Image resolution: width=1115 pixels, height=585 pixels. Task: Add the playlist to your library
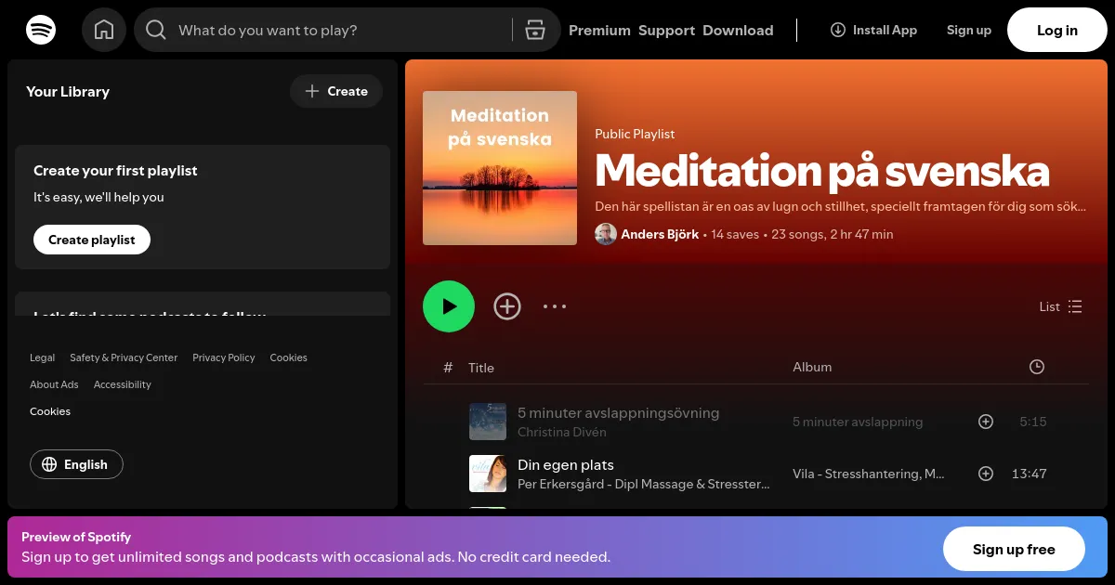[507, 305]
